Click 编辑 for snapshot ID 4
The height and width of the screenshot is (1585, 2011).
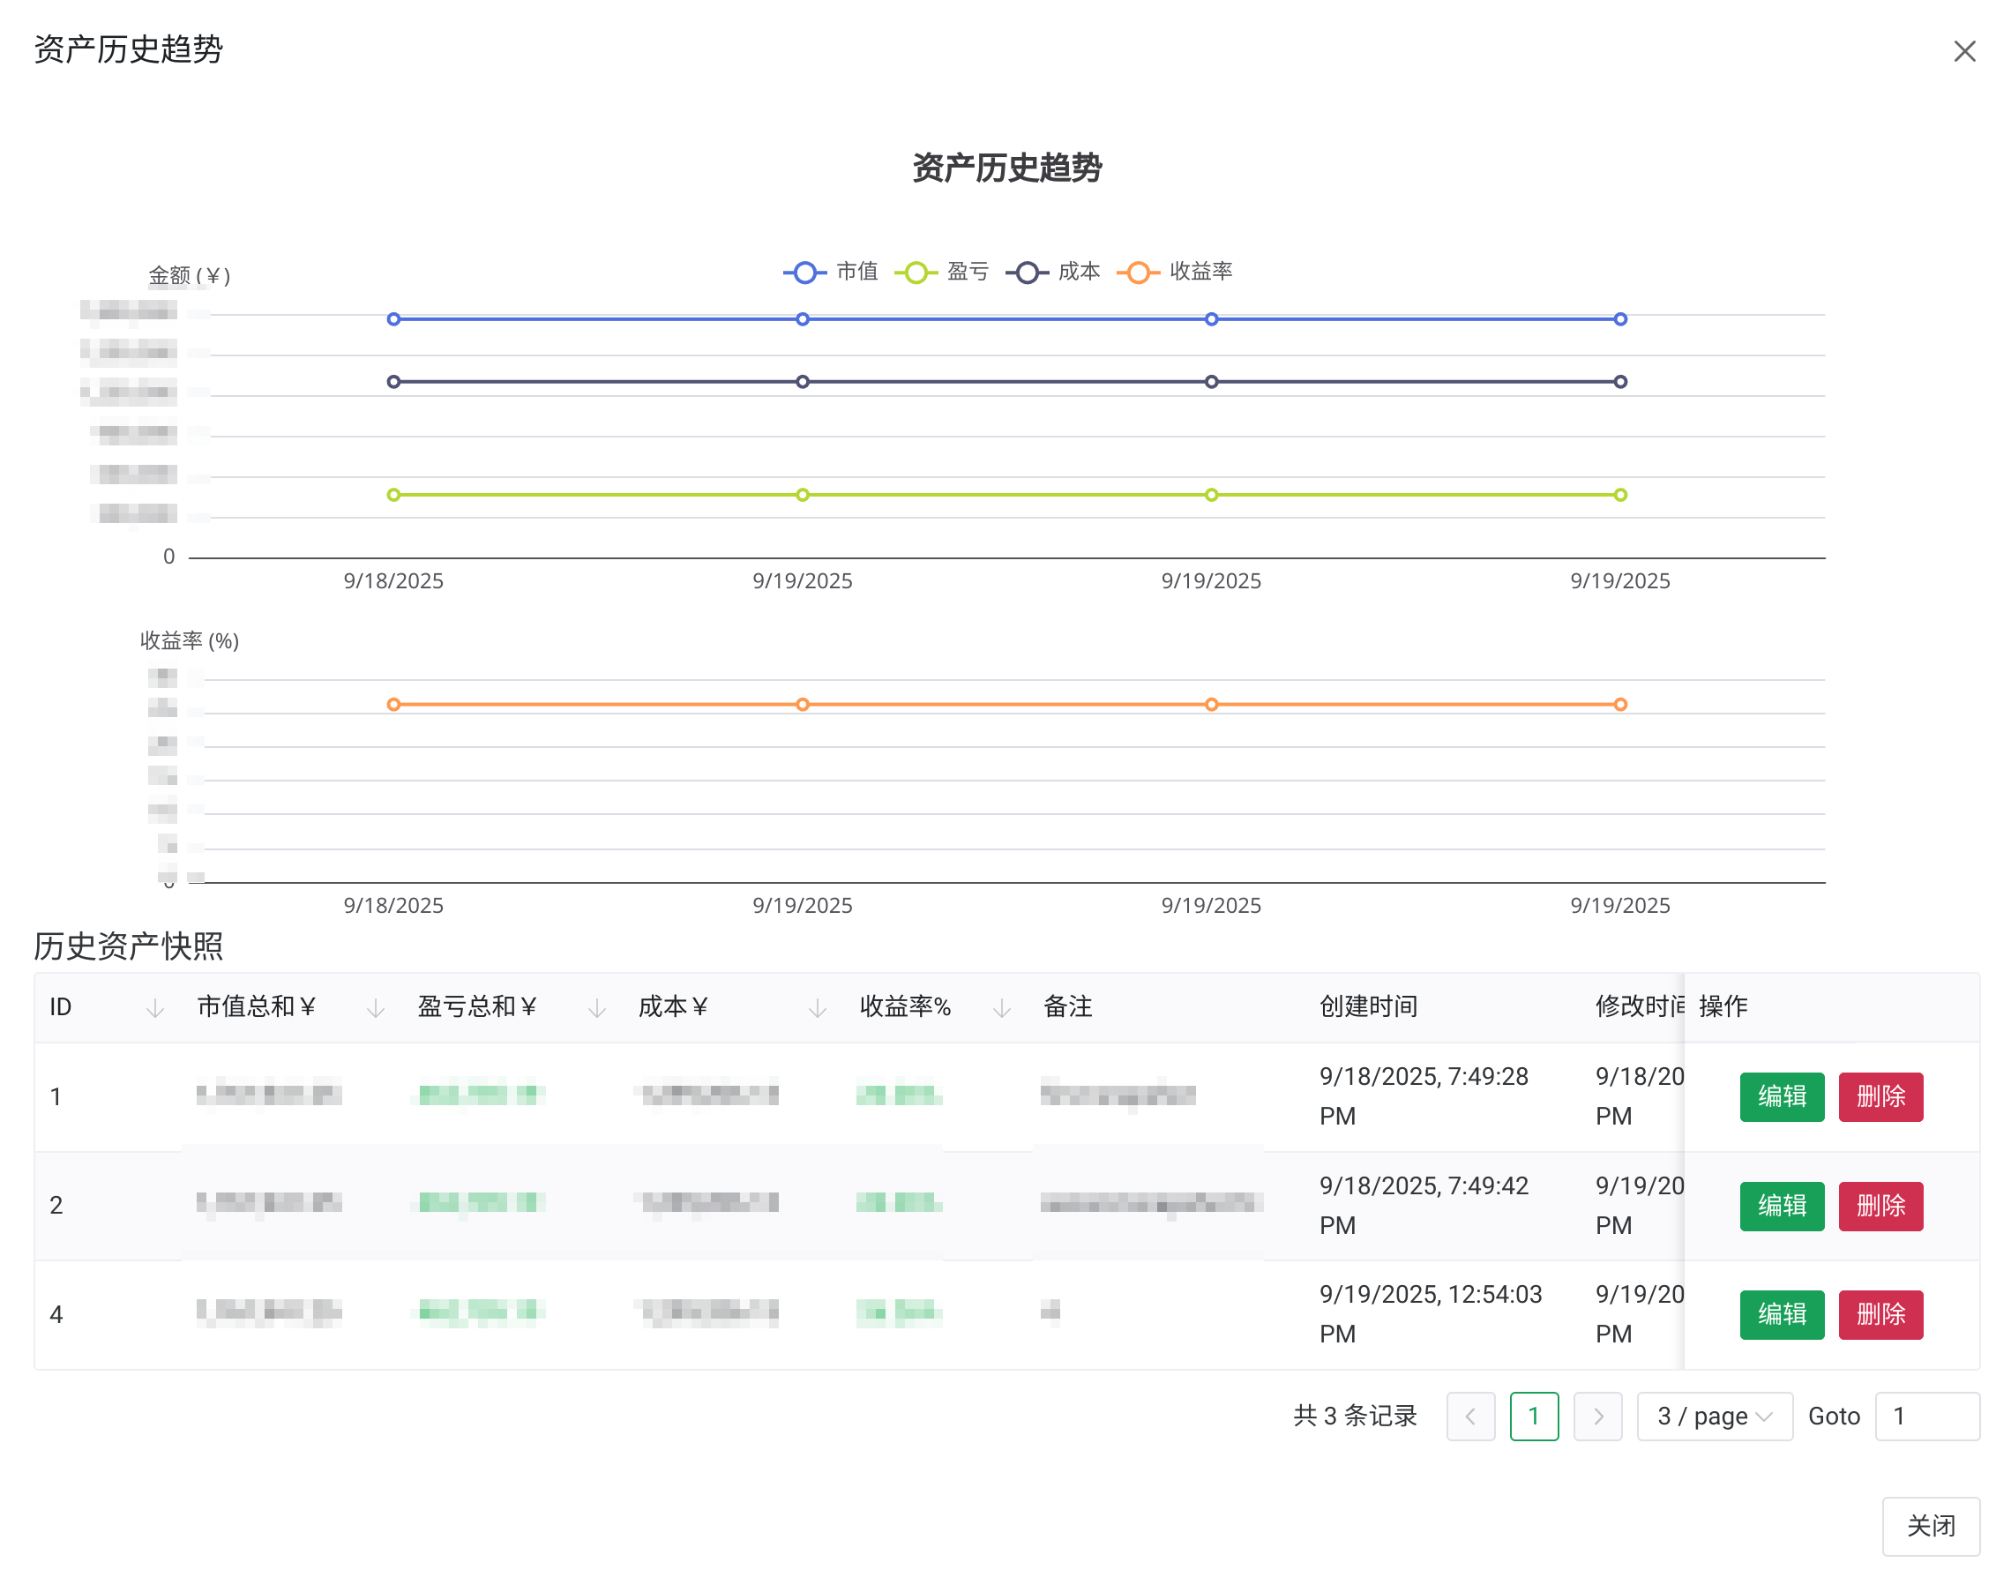(1781, 1314)
